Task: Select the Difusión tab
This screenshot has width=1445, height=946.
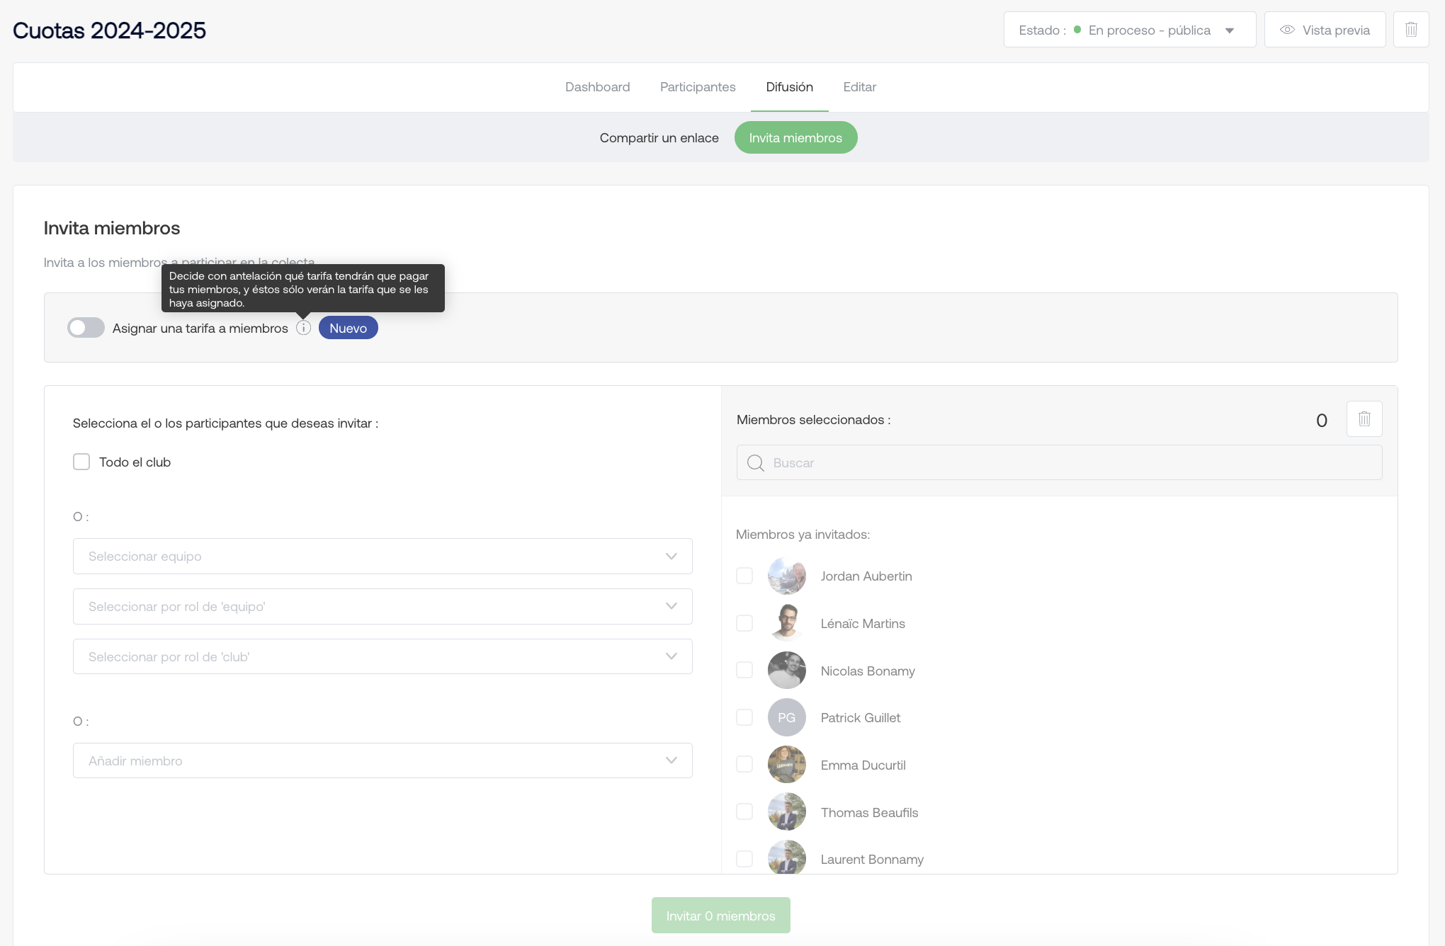Action: click(789, 87)
